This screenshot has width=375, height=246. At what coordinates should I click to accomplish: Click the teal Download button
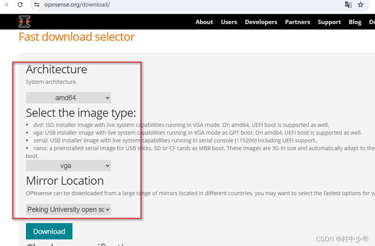pyautogui.click(x=49, y=231)
